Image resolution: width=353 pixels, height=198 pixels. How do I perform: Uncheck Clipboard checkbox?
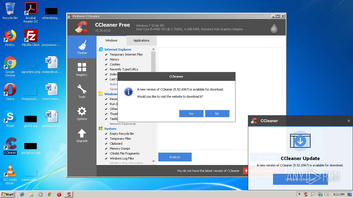106,144
